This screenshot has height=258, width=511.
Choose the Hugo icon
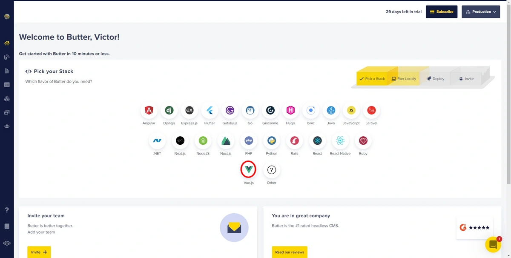pos(290,110)
